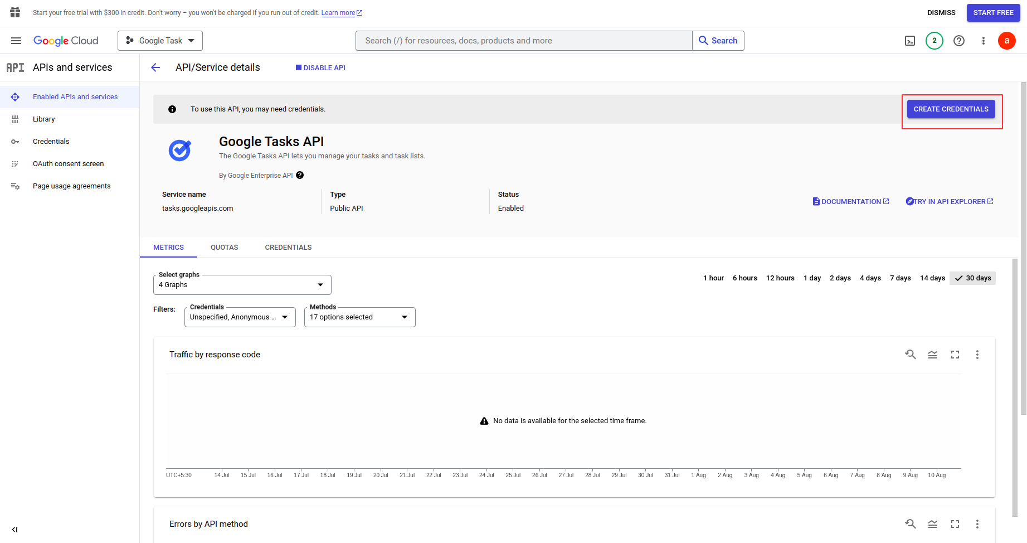Click the search field for resources and docs
Screen dimensions: 1027x543
pyautogui.click(x=523, y=41)
